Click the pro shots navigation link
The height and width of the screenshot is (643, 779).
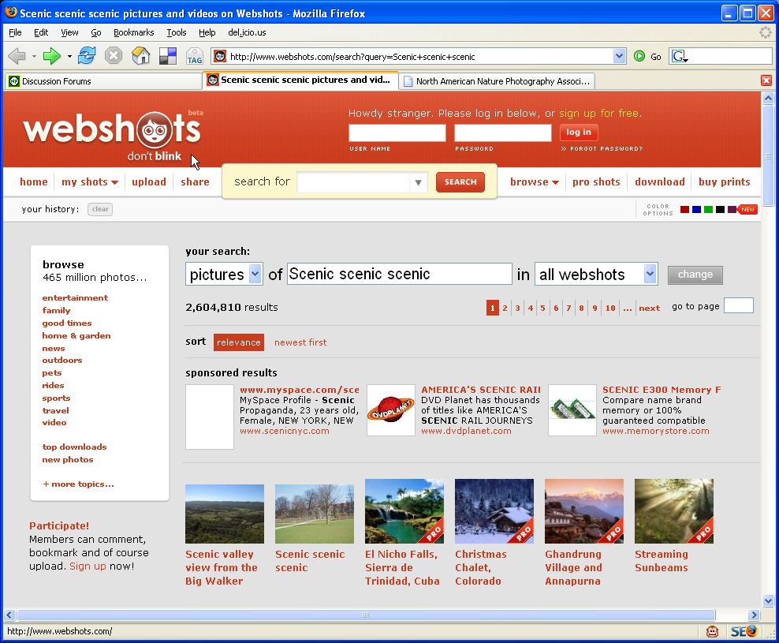tap(596, 182)
